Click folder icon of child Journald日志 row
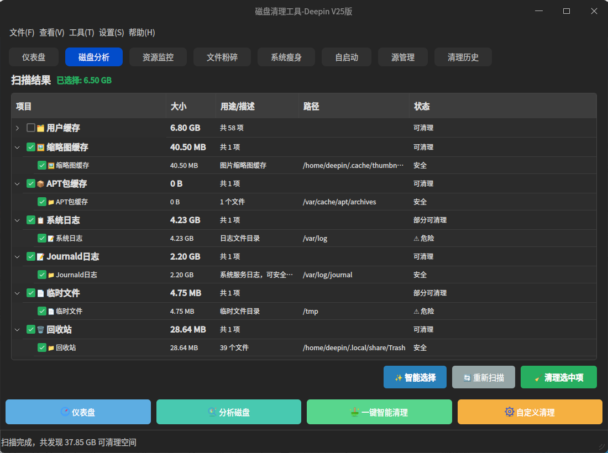 [x=51, y=275]
